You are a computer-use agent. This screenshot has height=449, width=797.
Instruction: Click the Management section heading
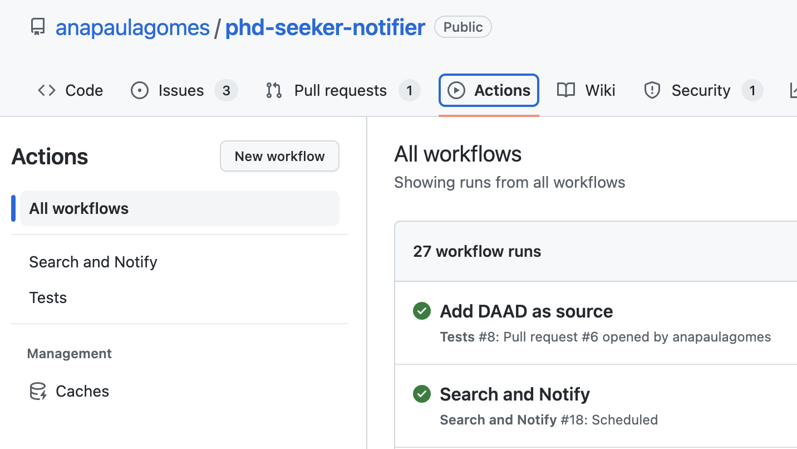[70, 353]
